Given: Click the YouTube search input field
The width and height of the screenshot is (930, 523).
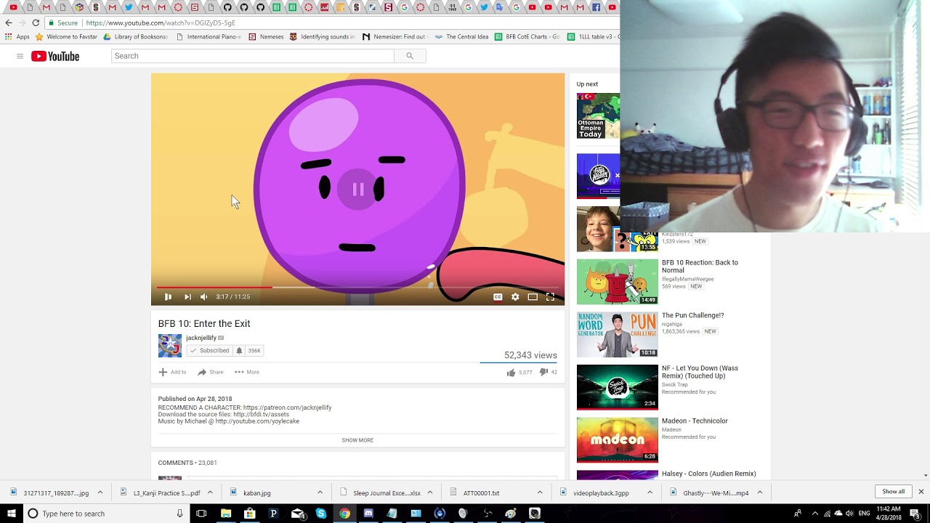Looking at the screenshot, I should tap(253, 56).
